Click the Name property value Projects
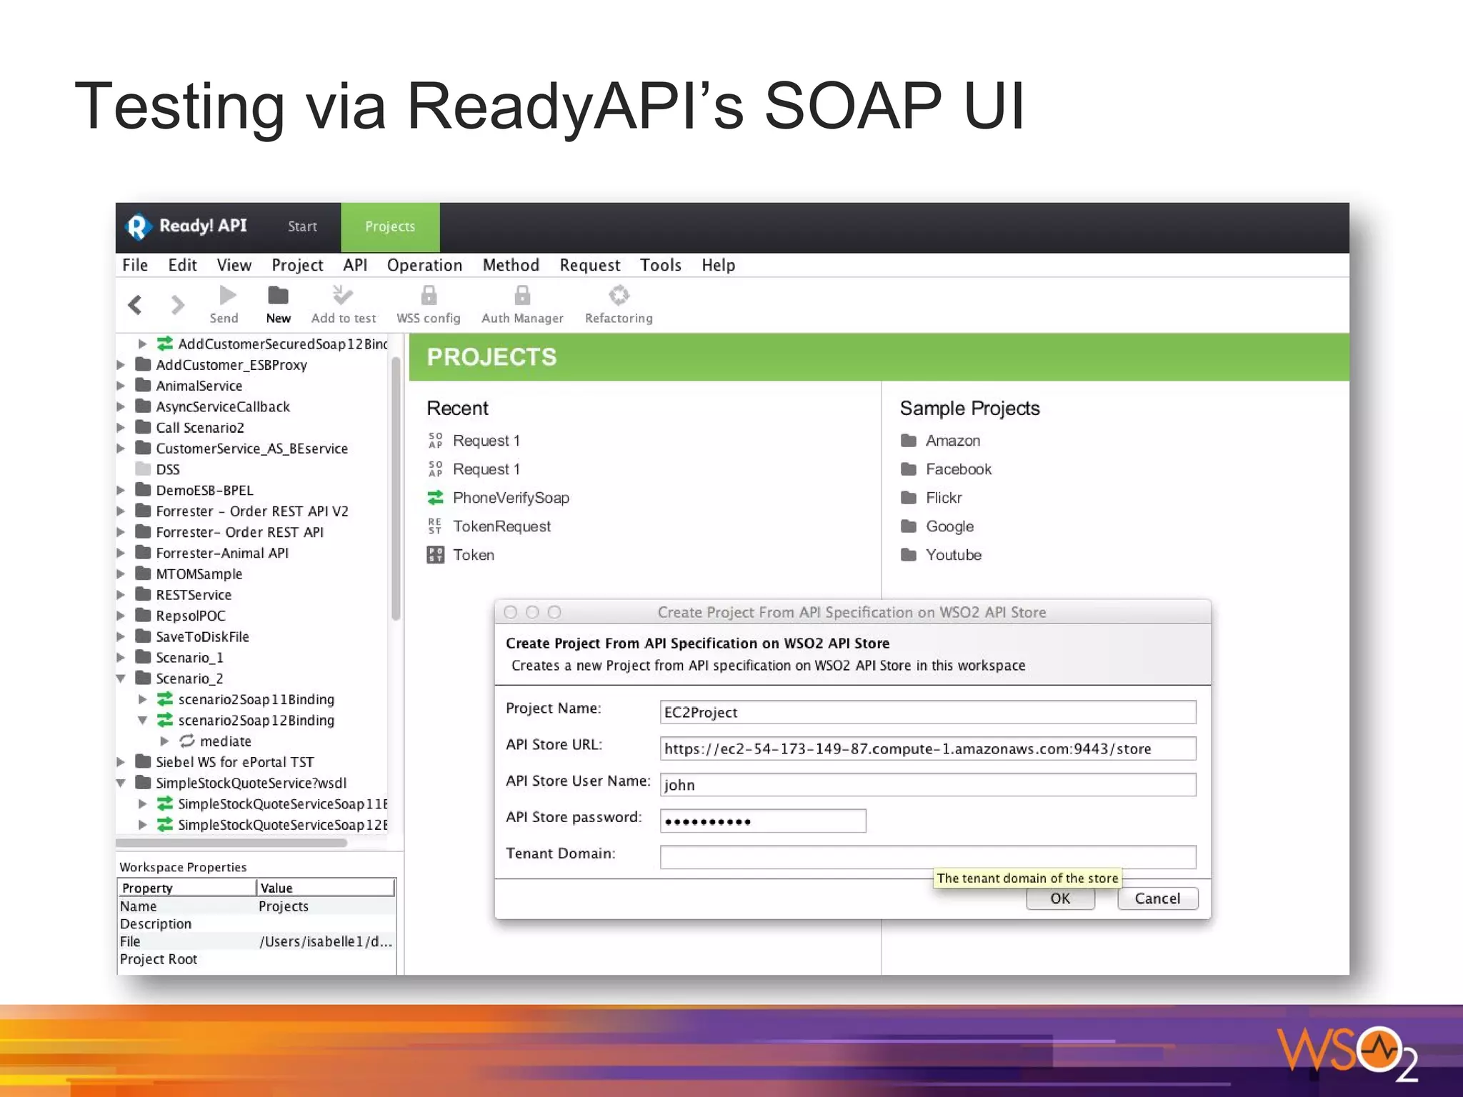This screenshot has width=1463, height=1097. point(283,906)
